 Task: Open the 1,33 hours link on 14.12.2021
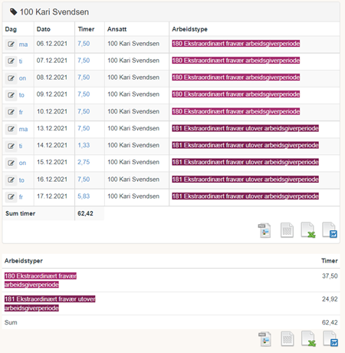point(84,145)
